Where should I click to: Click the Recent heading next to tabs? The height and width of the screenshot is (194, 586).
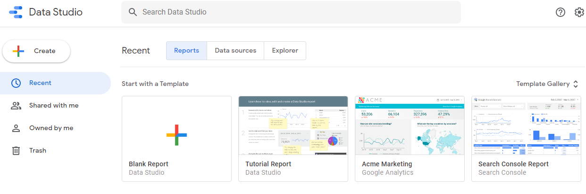click(x=136, y=51)
